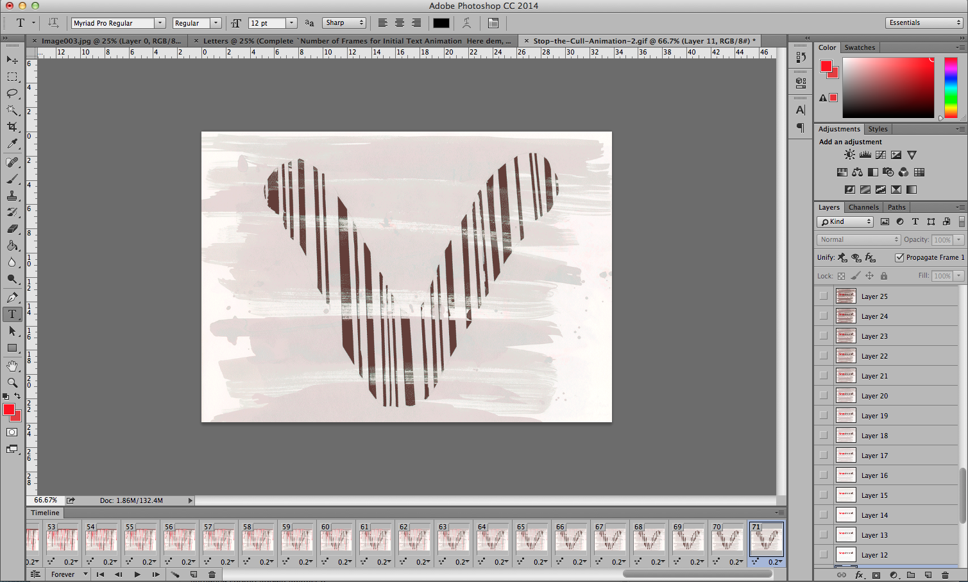Select frame 60 thumbnail in timeline
Screen dimensions: 968x582
pos(335,539)
